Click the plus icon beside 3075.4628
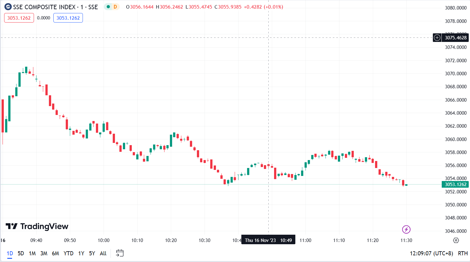This screenshot has width=470, height=262. [437, 38]
